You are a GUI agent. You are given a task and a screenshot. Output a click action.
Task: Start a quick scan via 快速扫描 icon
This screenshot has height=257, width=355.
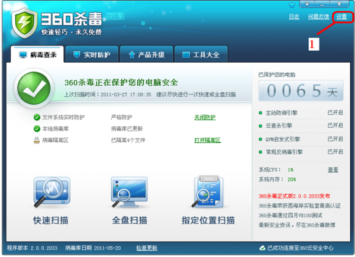pos(52,192)
